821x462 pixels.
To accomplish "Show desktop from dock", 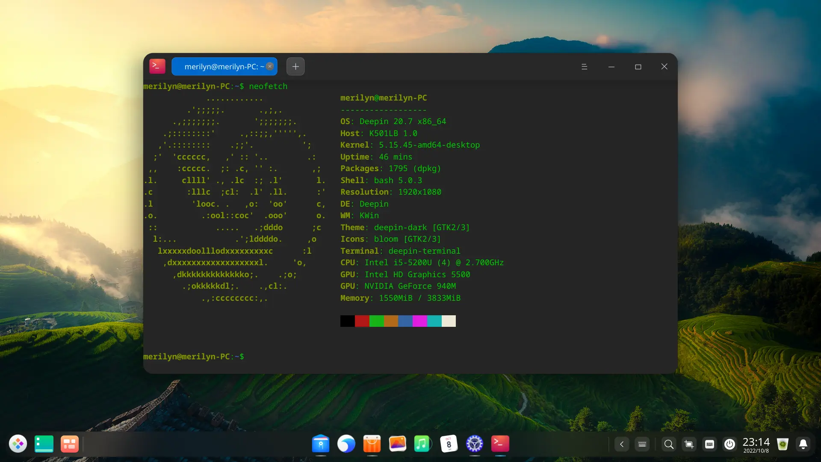I will pyautogui.click(x=44, y=444).
